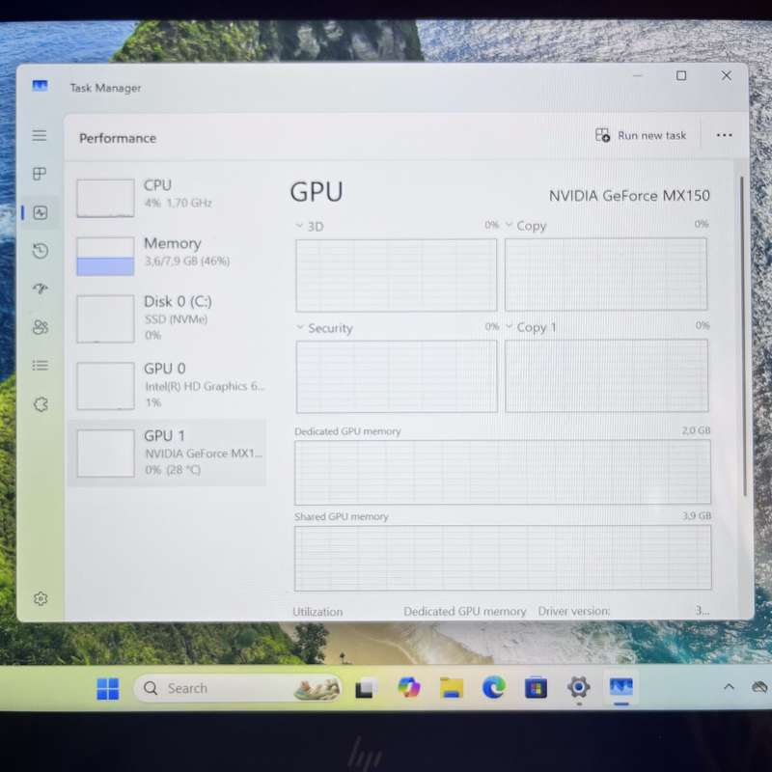Screen dimensions: 772x772
Task: Click Memory usage thumbnail graph
Action: 105,256
